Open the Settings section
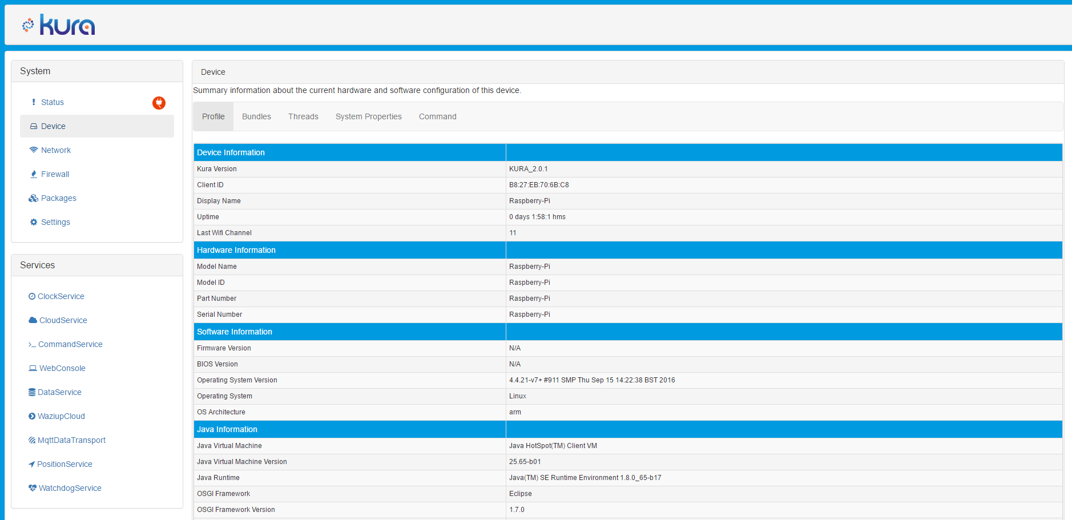Image resolution: width=1072 pixels, height=520 pixels. (55, 222)
